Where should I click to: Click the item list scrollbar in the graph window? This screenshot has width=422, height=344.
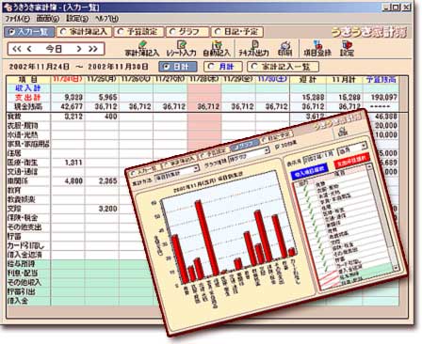(x=382, y=216)
